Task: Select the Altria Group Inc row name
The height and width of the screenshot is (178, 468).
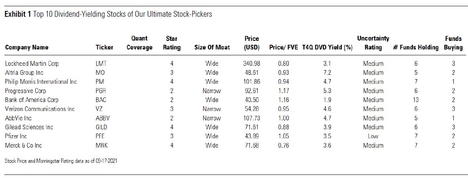Action: click(x=24, y=72)
